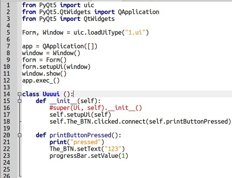The width and height of the screenshot is (232, 178).
Task: Place cursor in the commented super line
Action: click(96, 108)
